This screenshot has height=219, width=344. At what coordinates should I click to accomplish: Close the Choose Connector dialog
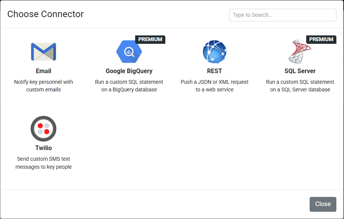[323, 204]
